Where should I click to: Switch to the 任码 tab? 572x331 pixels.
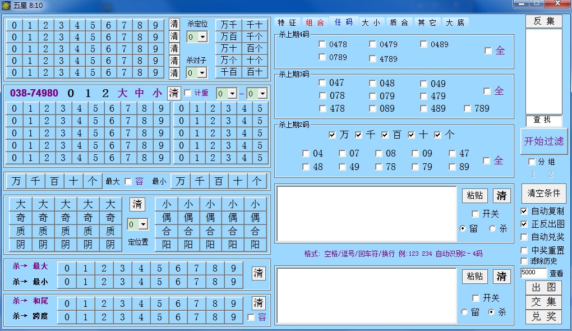coord(344,22)
